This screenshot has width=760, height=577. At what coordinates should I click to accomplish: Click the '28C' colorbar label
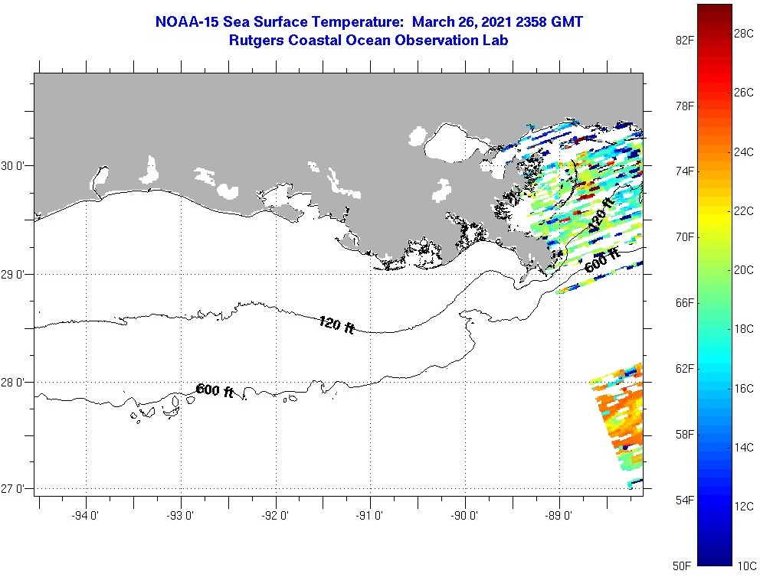coord(744,34)
